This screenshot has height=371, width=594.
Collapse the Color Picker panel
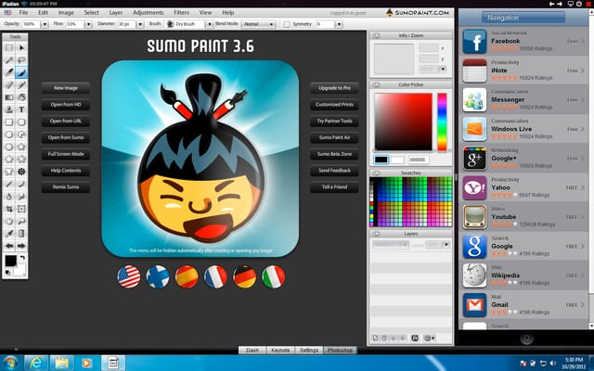[376, 84]
